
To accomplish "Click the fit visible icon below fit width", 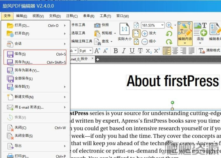I will (x=136, y=42).
